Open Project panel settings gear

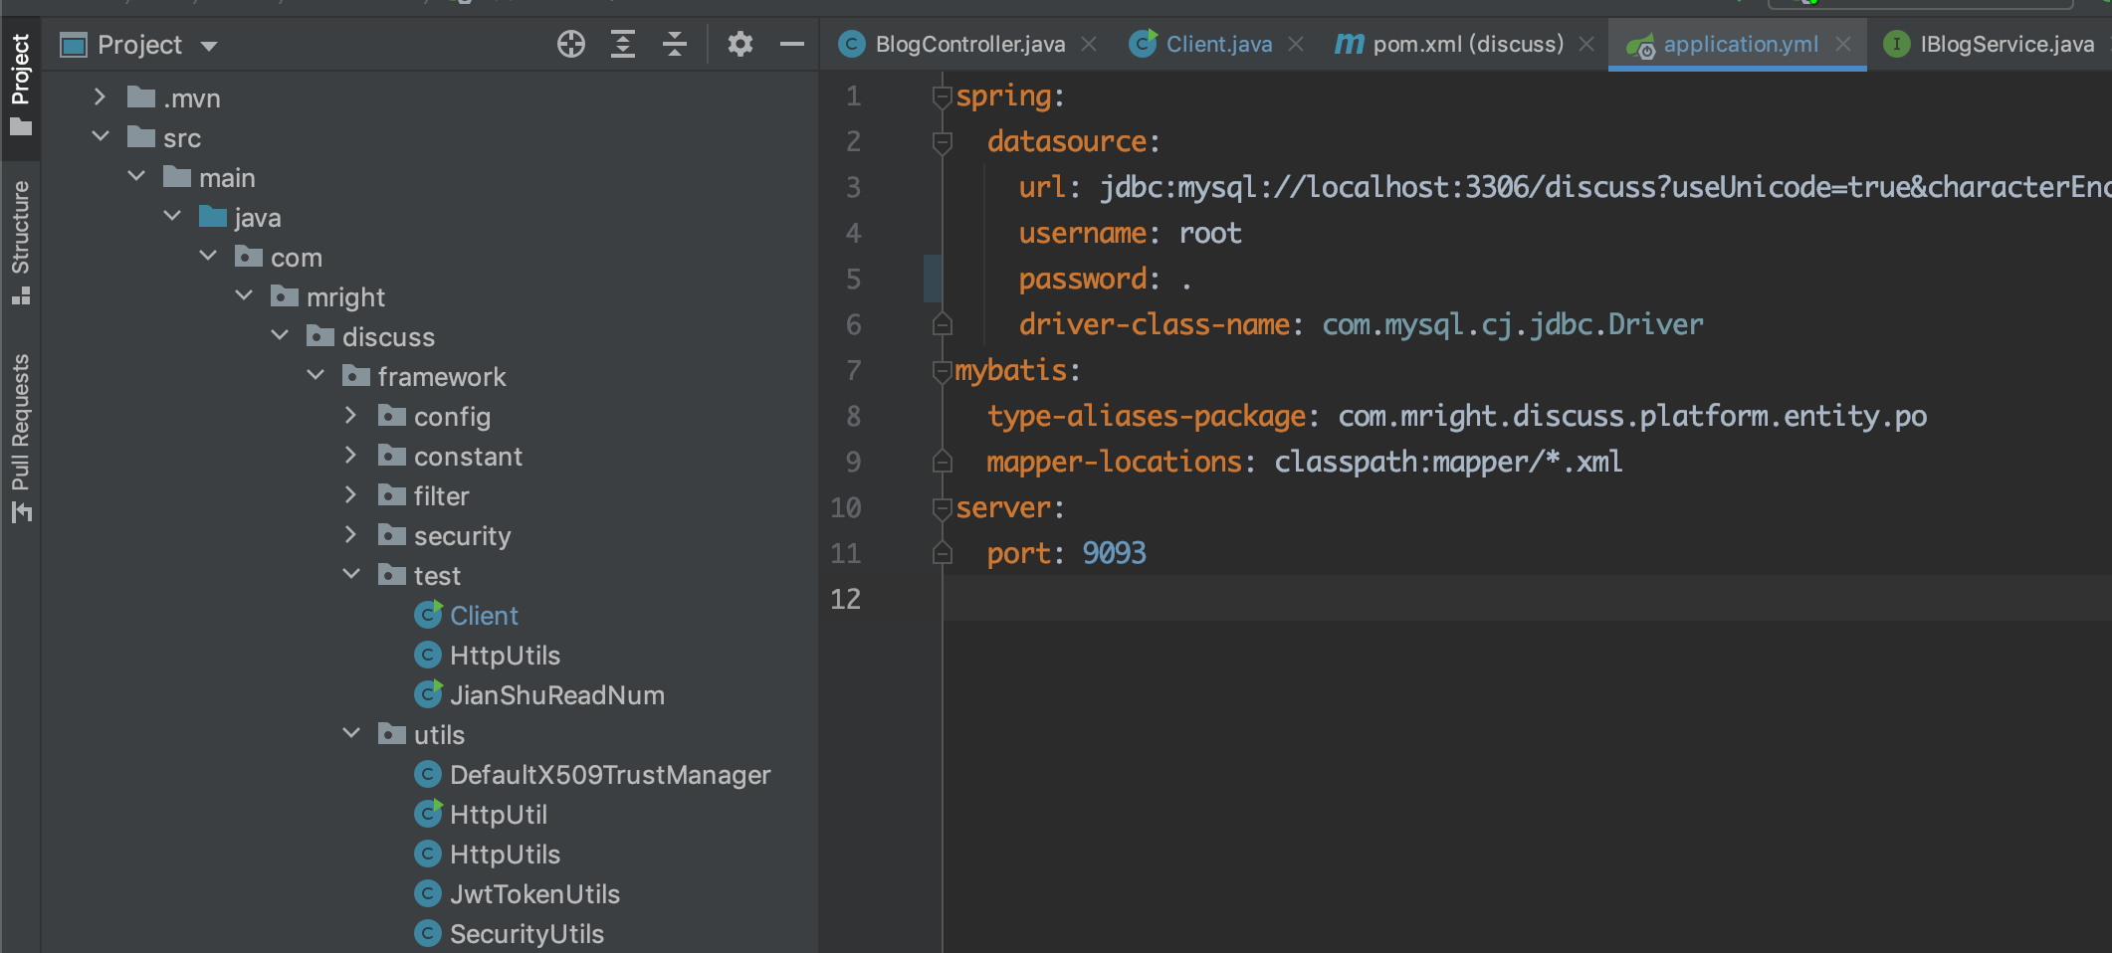[740, 45]
